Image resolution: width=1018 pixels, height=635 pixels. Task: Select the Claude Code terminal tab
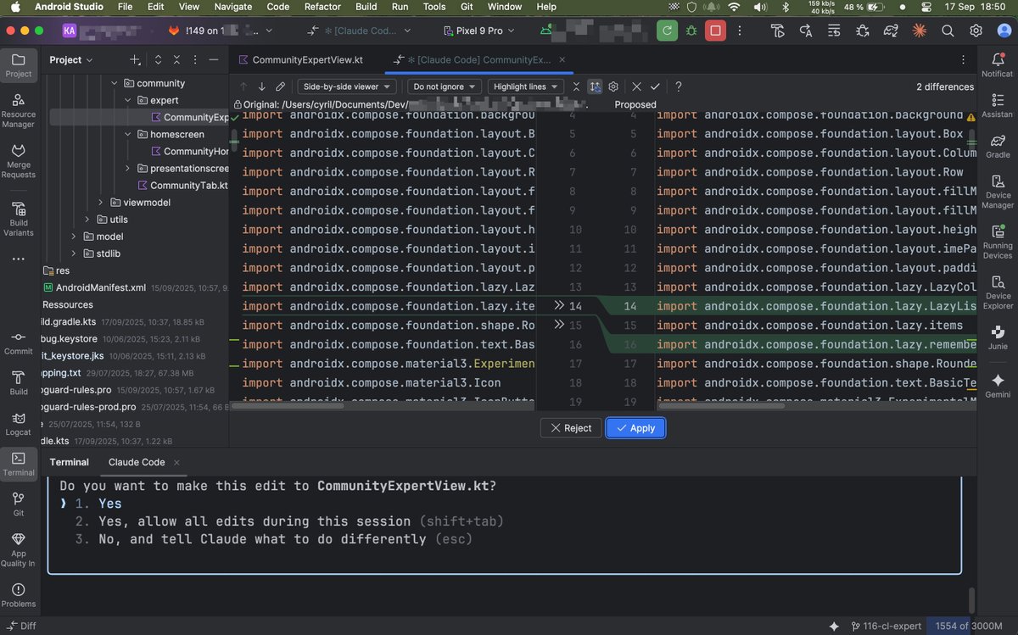coord(137,462)
